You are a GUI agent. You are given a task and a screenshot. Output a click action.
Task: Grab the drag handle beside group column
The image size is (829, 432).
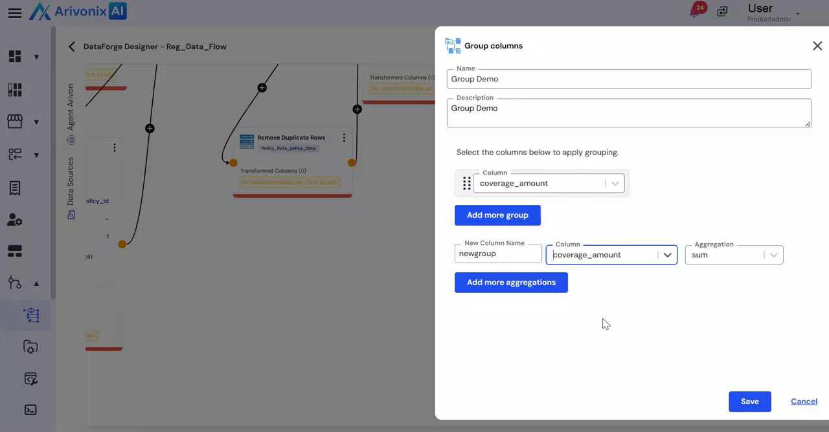coord(466,184)
